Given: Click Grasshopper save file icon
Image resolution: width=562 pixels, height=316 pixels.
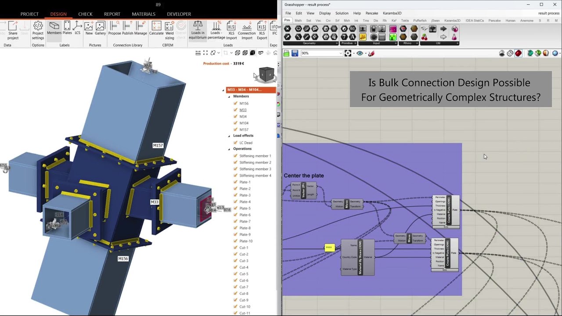Looking at the screenshot, I should pos(295,53).
